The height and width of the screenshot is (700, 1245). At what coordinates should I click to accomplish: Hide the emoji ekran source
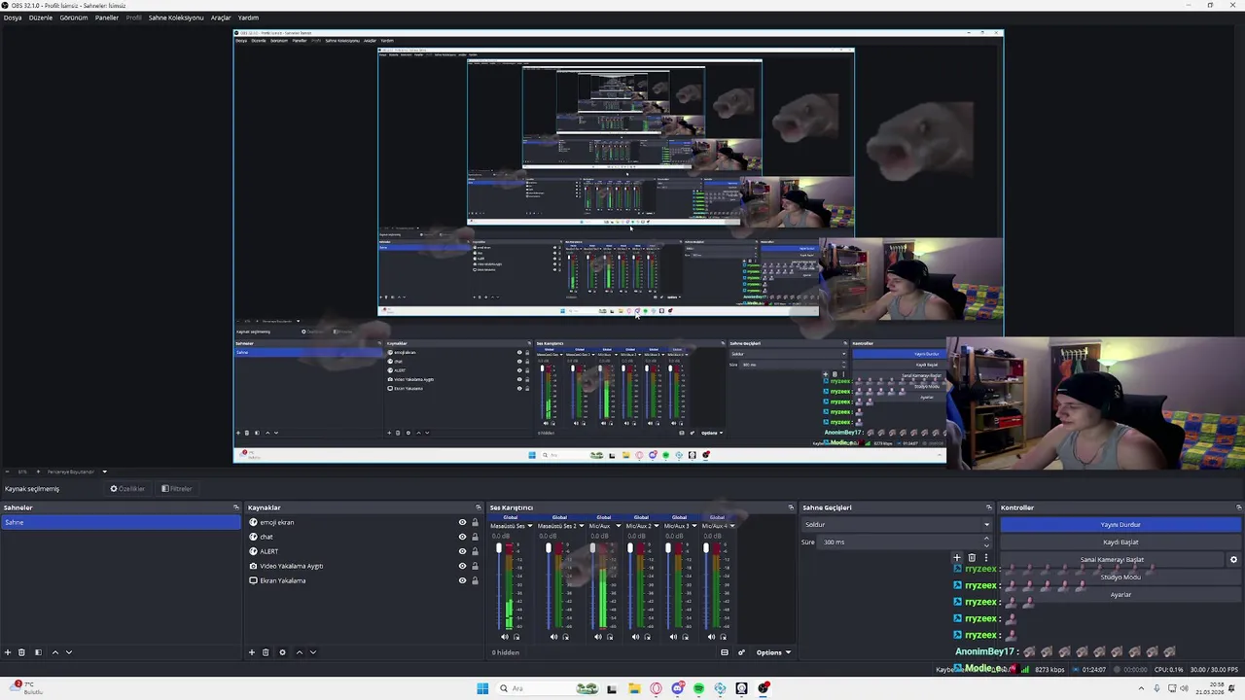[462, 522]
